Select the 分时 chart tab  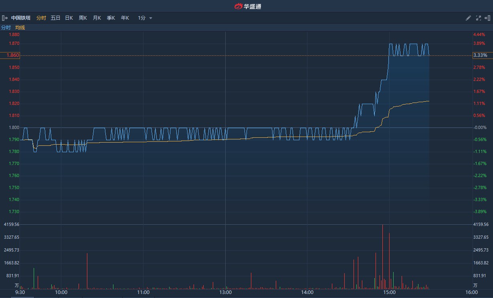click(x=41, y=18)
